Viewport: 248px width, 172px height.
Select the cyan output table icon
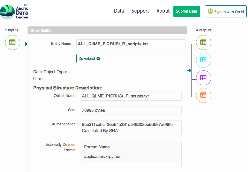tap(203, 60)
